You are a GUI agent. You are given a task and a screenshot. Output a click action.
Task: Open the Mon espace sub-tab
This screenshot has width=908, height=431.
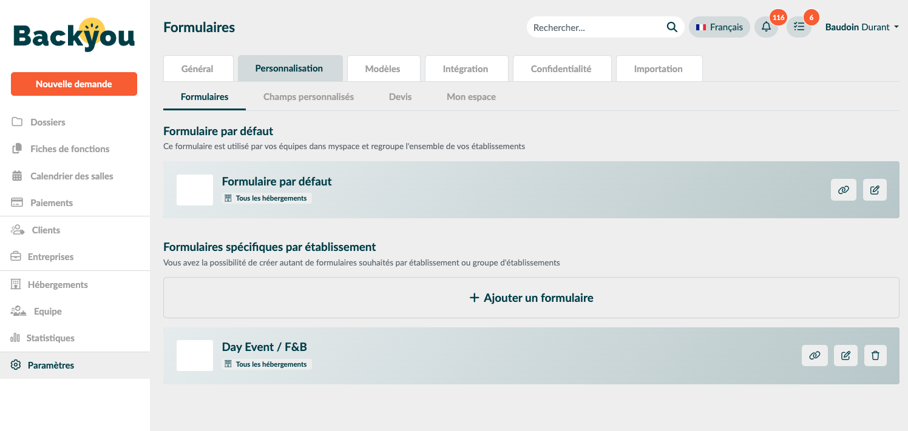click(472, 96)
